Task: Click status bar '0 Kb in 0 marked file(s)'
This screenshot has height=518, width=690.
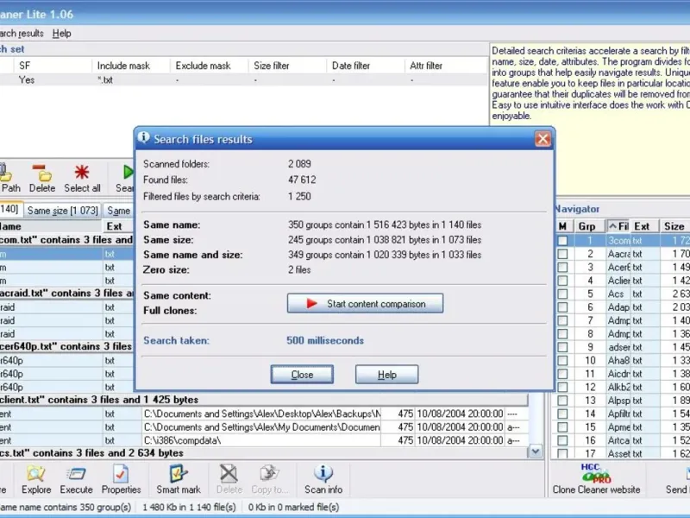Action: (x=293, y=507)
